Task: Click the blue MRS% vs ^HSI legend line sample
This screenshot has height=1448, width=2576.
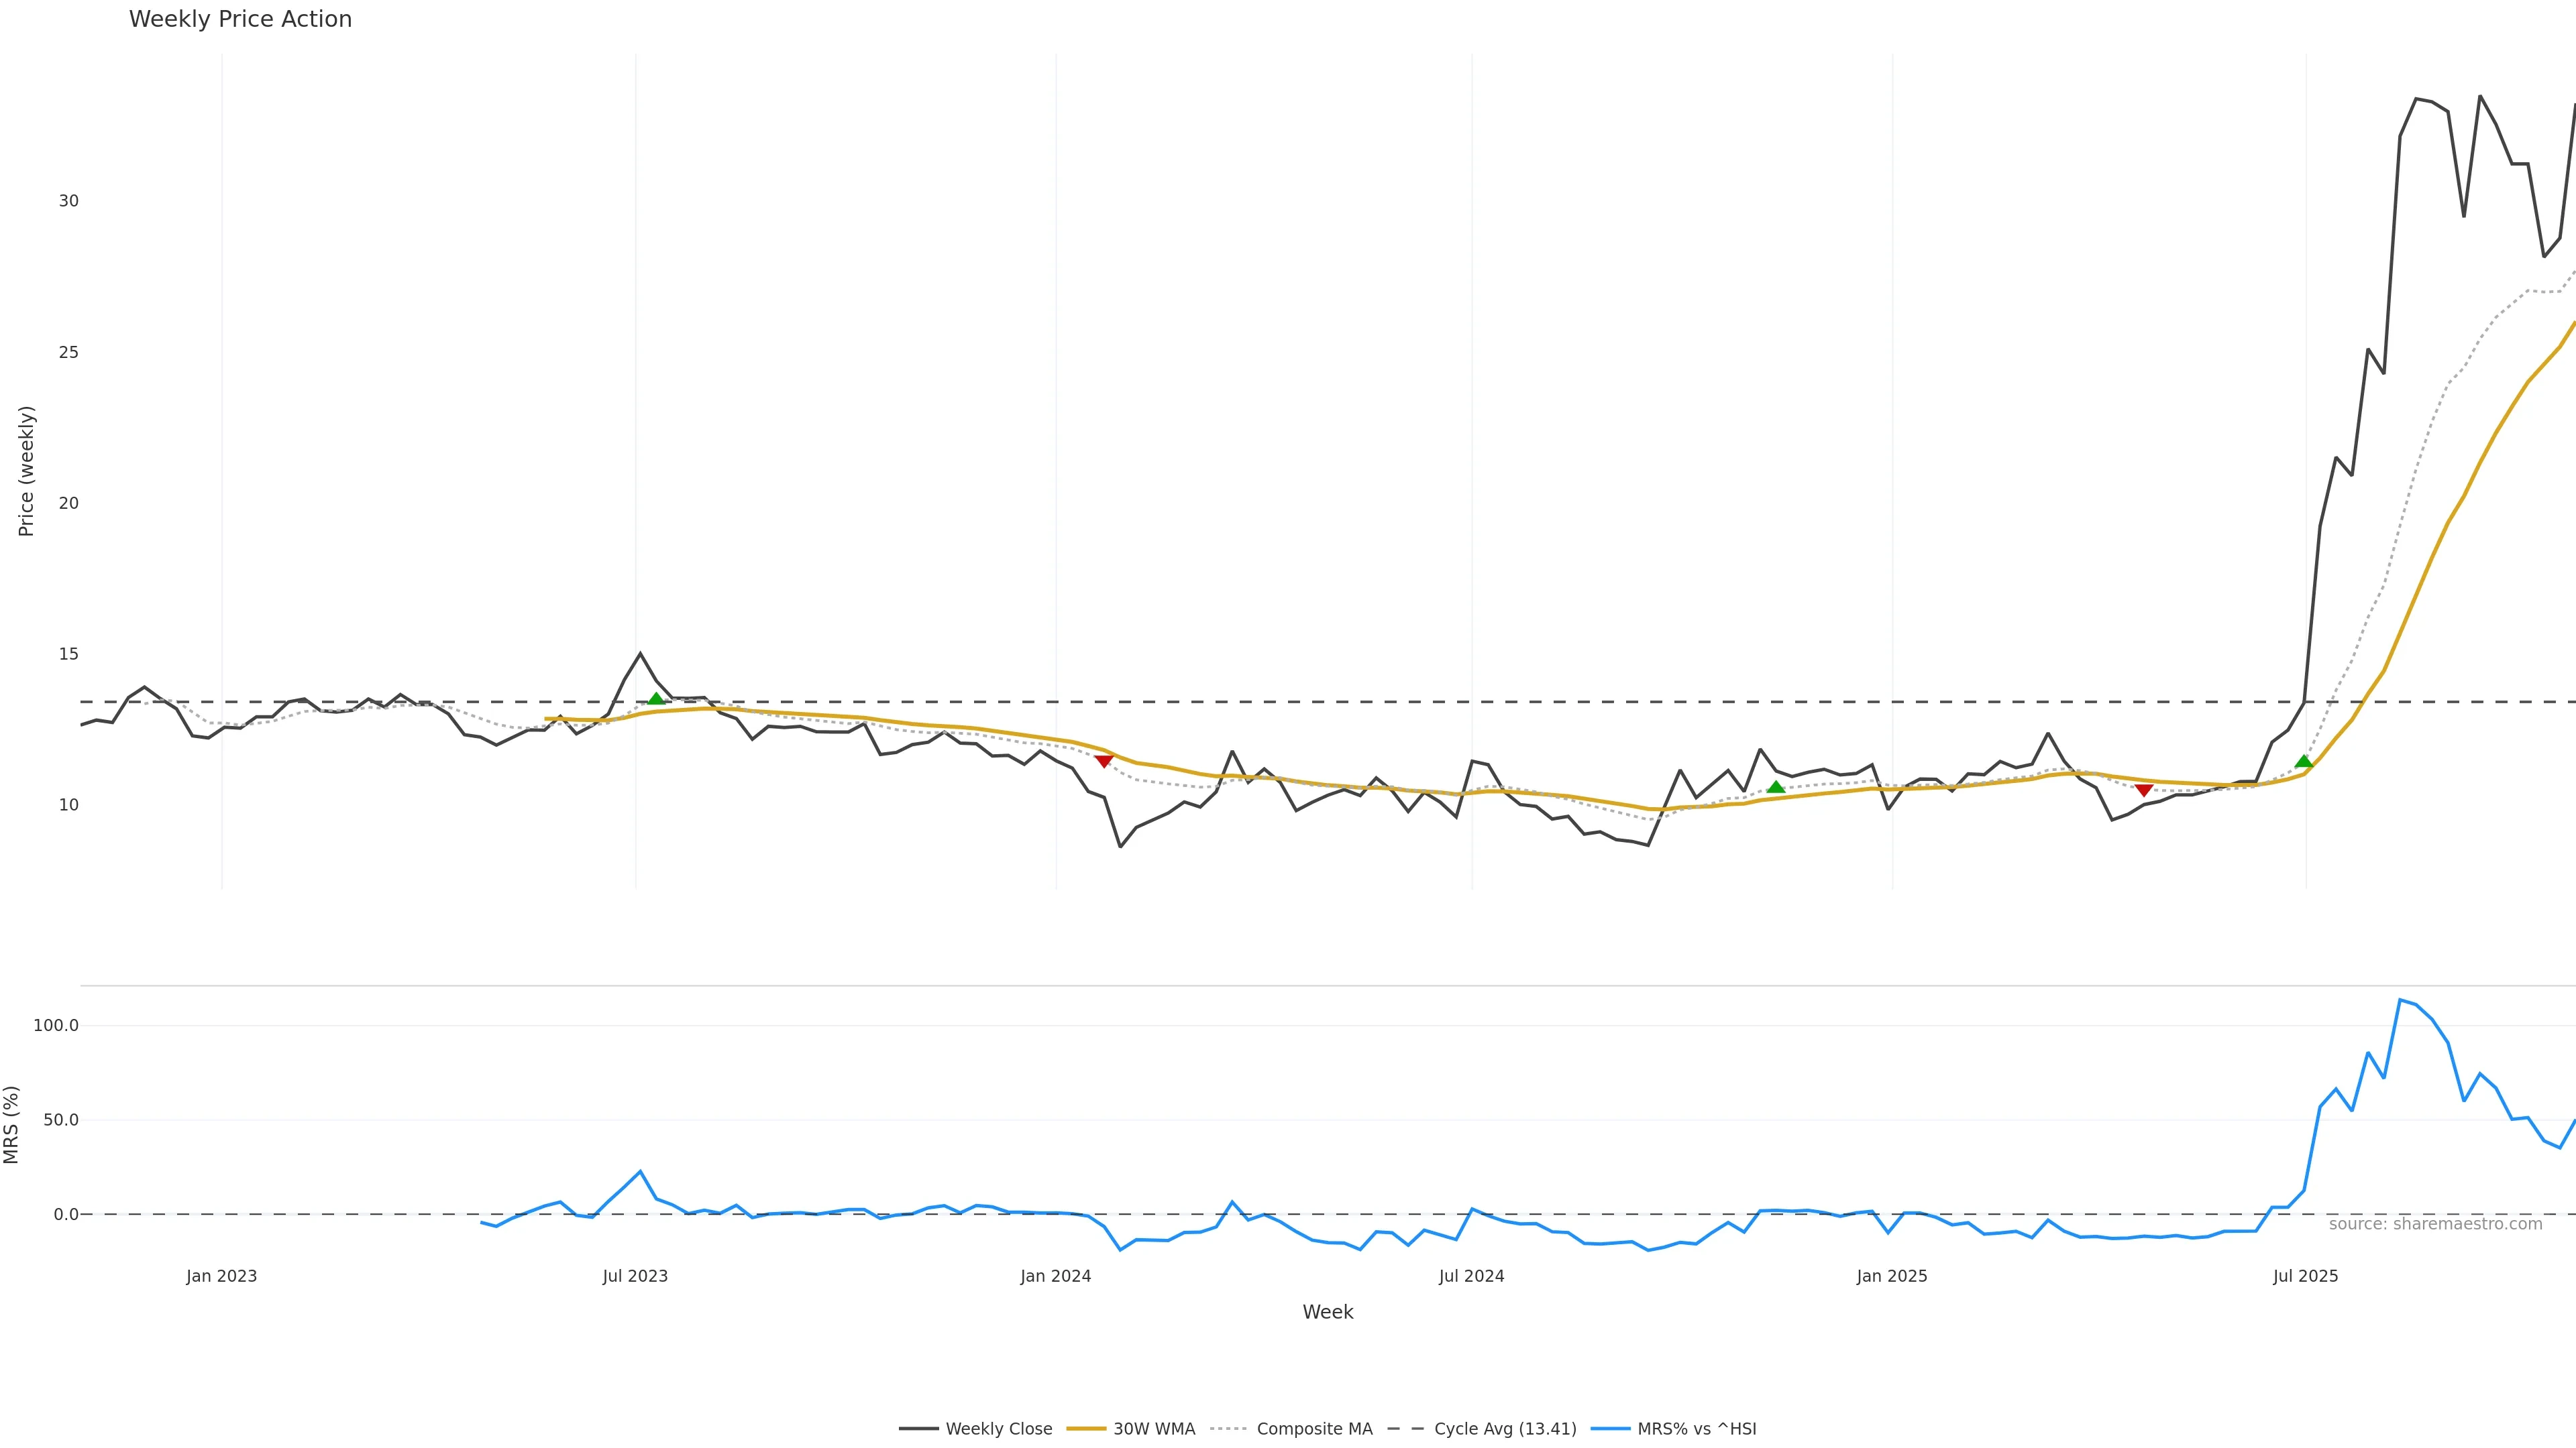Action: (1610, 1429)
